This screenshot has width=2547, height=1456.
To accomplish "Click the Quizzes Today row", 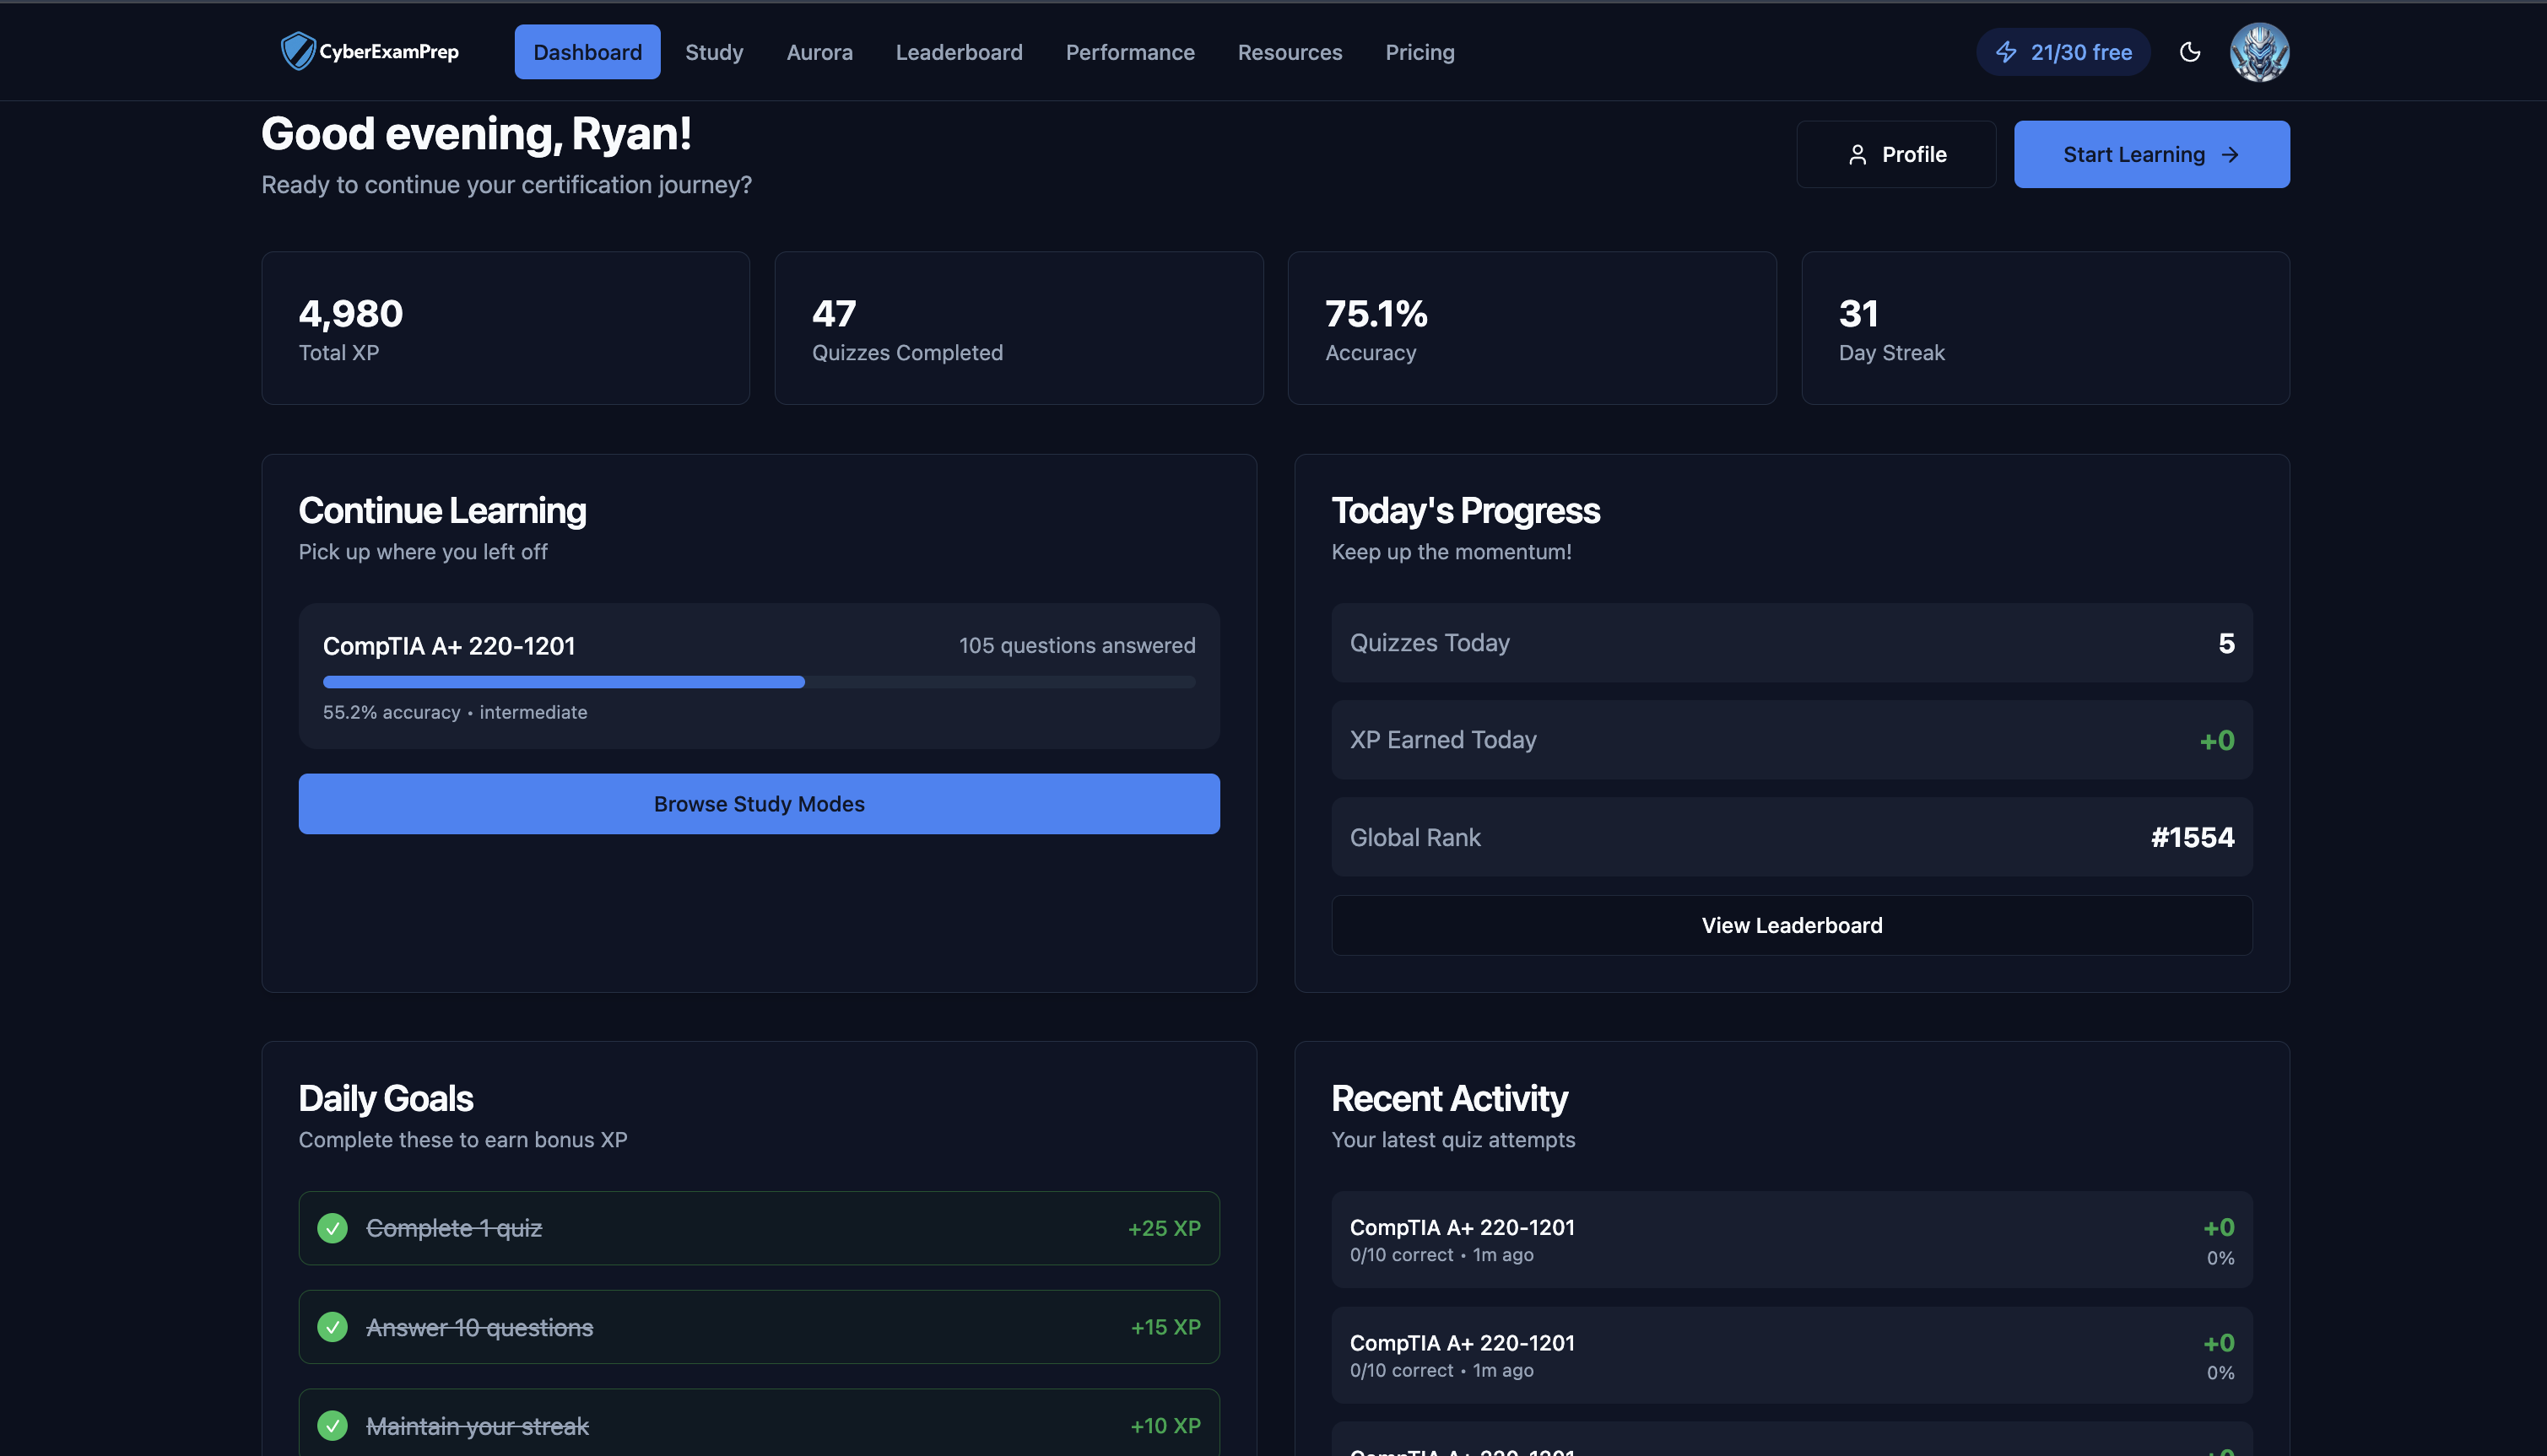I will pos(1791,643).
